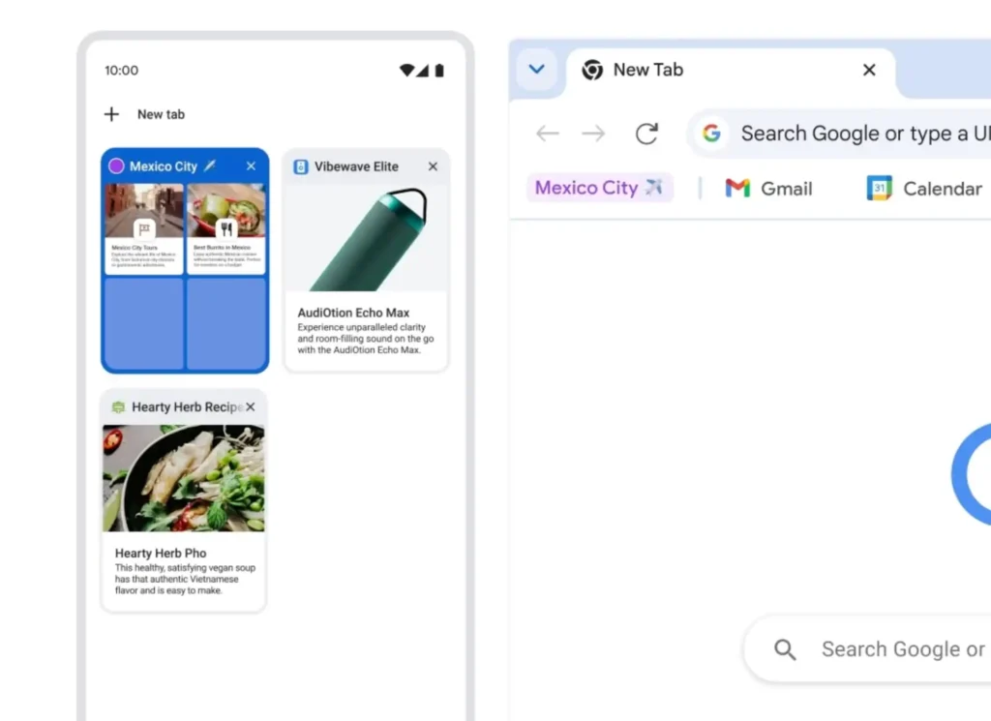Open the Best Burrito in Mexico thumbnail
Image resolution: width=991 pixels, height=721 pixels.
tap(226, 228)
